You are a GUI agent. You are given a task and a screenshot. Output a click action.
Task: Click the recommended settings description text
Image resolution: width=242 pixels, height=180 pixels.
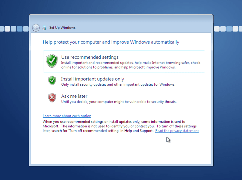130,65
